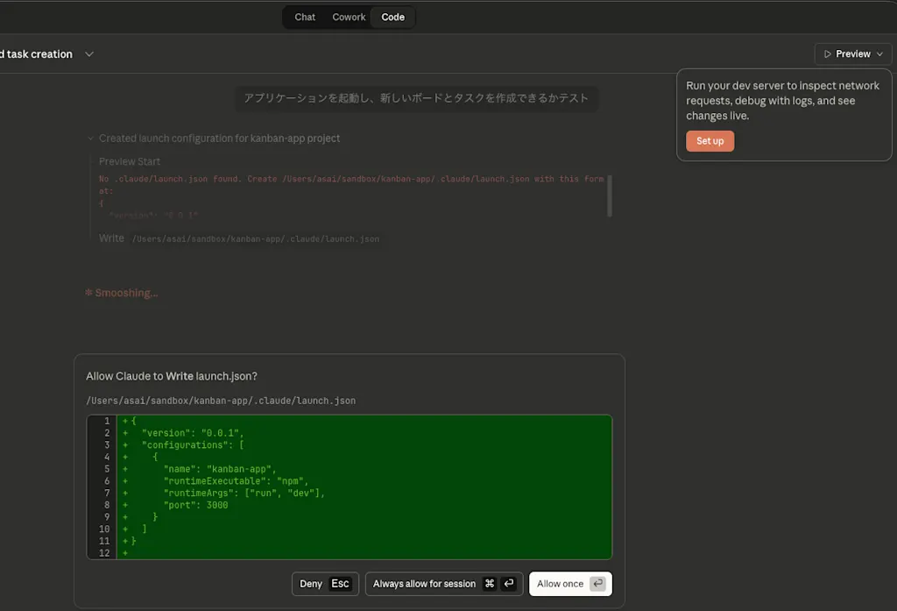Viewport: 897px width, 611px height.
Task: Click the Allow once button
Action: tap(570, 584)
